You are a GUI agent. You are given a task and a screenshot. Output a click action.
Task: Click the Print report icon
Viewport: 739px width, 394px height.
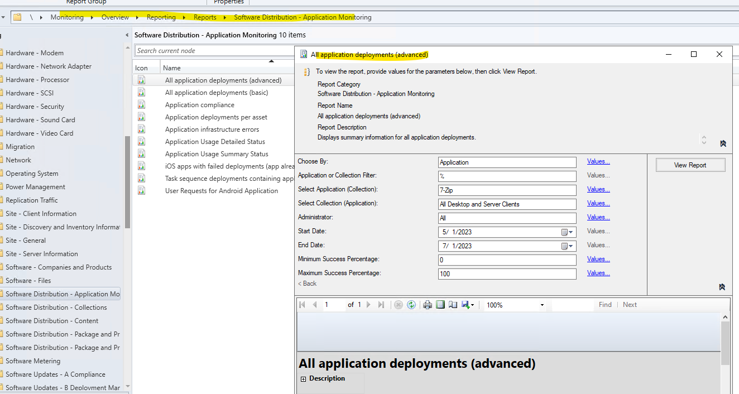428,305
